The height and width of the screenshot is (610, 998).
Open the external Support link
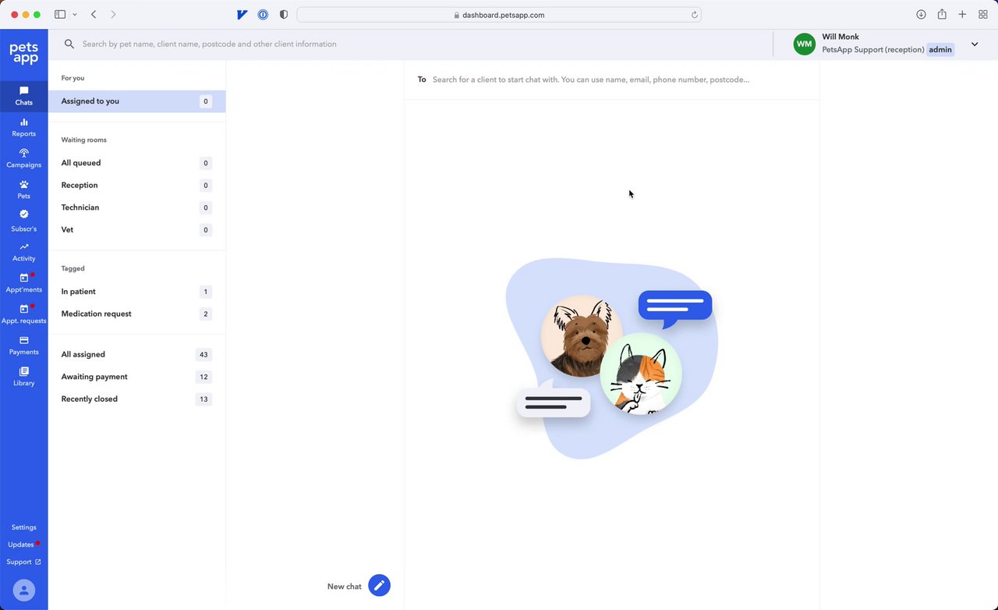click(x=23, y=562)
